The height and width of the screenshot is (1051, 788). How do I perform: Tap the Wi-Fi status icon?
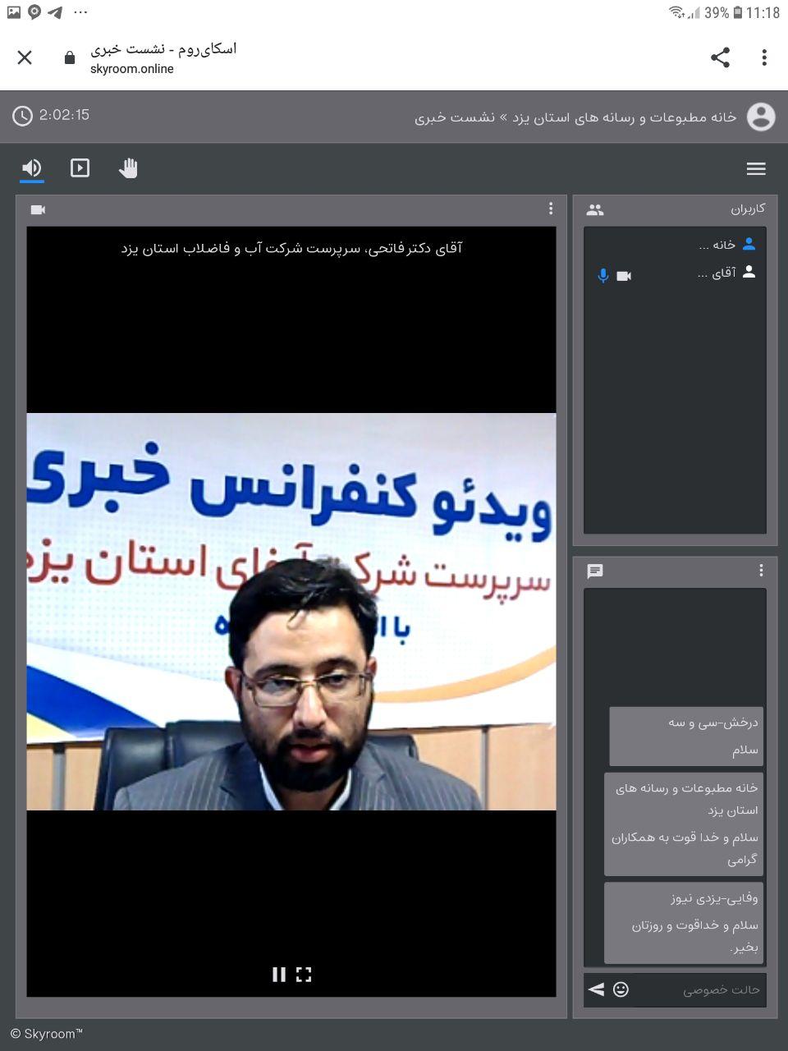click(676, 12)
